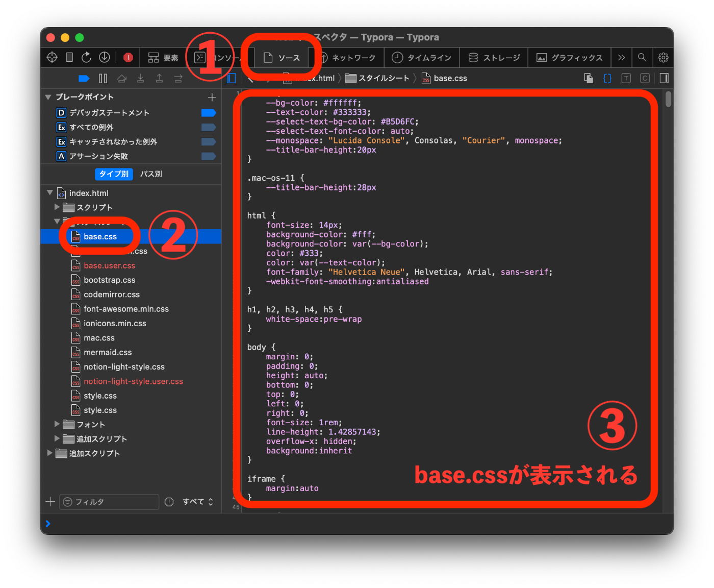Open the Web Inspector settings gear

[663, 57]
